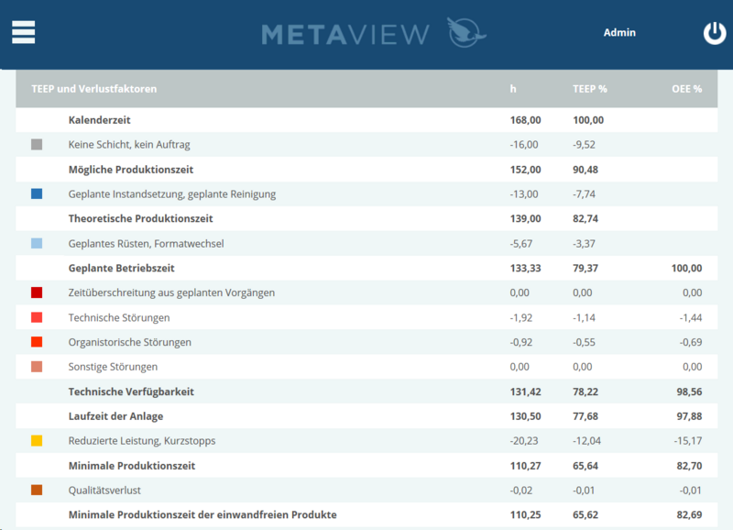Click the red 'Technische Störungen' legend icon
This screenshot has width=733, height=530.
pyautogui.click(x=38, y=317)
